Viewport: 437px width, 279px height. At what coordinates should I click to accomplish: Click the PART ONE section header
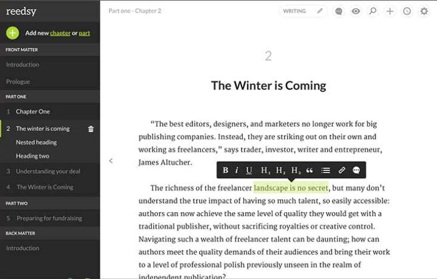point(16,97)
